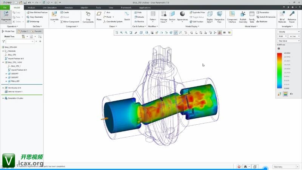The image size is (302, 170).
Task: Open the User-Defined Feature tool
Action: pyautogui.click(x=37, y=12)
